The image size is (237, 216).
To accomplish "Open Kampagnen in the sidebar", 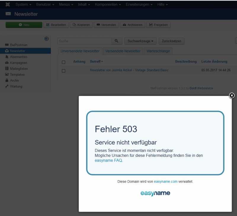I will [x=18, y=63].
